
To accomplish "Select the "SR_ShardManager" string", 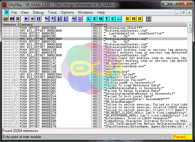I will click(114, 102).
